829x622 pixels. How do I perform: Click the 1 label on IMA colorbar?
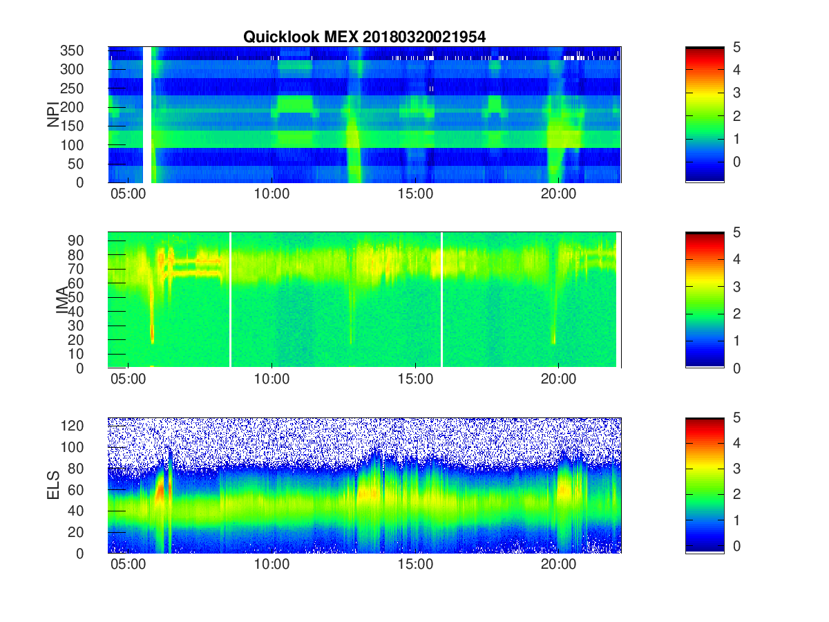click(736, 341)
